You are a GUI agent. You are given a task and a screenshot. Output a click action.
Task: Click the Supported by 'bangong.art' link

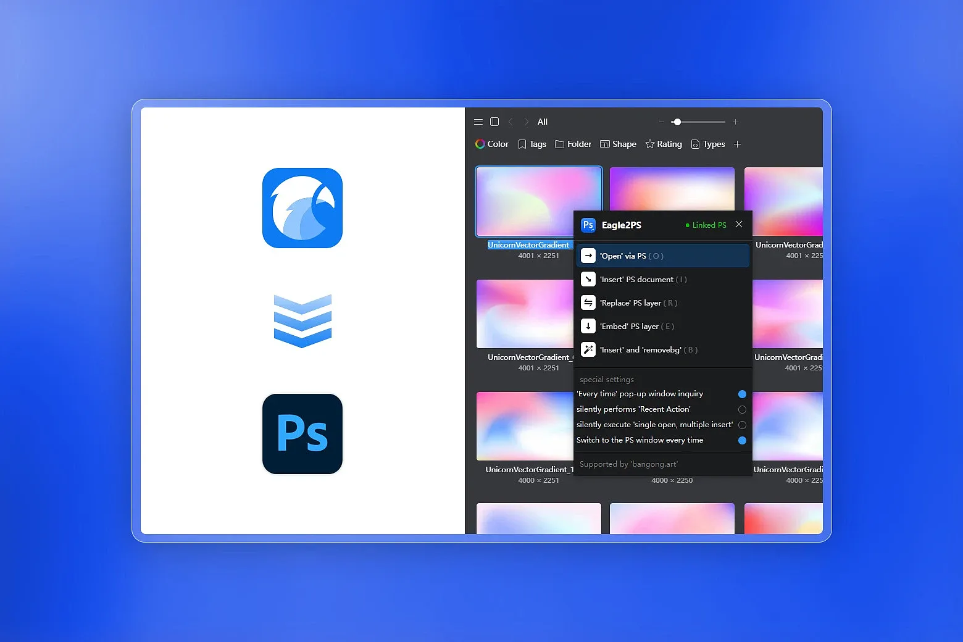(x=628, y=464)
